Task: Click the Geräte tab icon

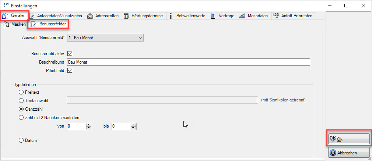Action: 5,16
